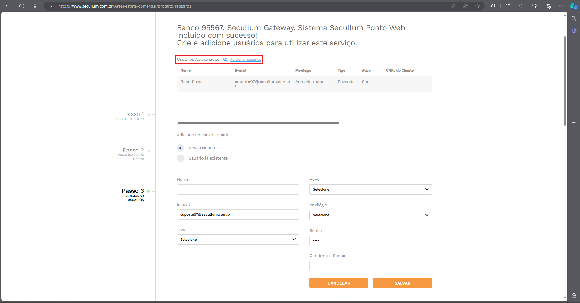
Task: Click the add-user icon beside Adicionar usuários
Action: coord(225,60)
